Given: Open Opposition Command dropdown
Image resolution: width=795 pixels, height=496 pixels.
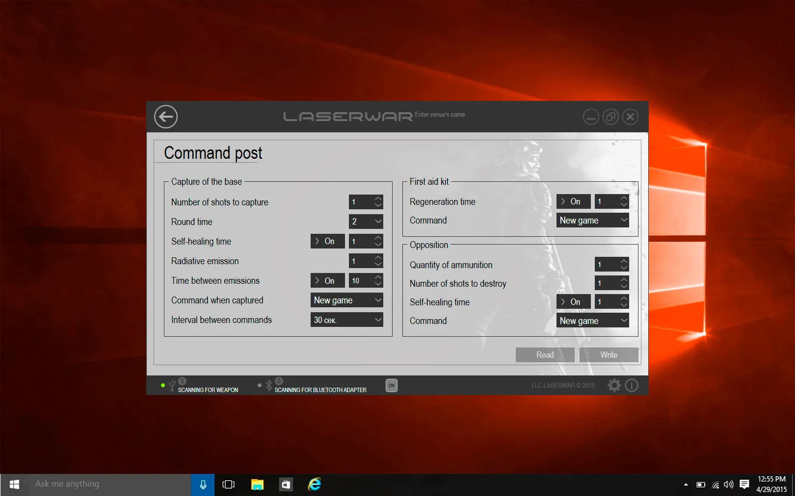Looking at the screenshot, I should pyautogui.click(x=593, y=321).
